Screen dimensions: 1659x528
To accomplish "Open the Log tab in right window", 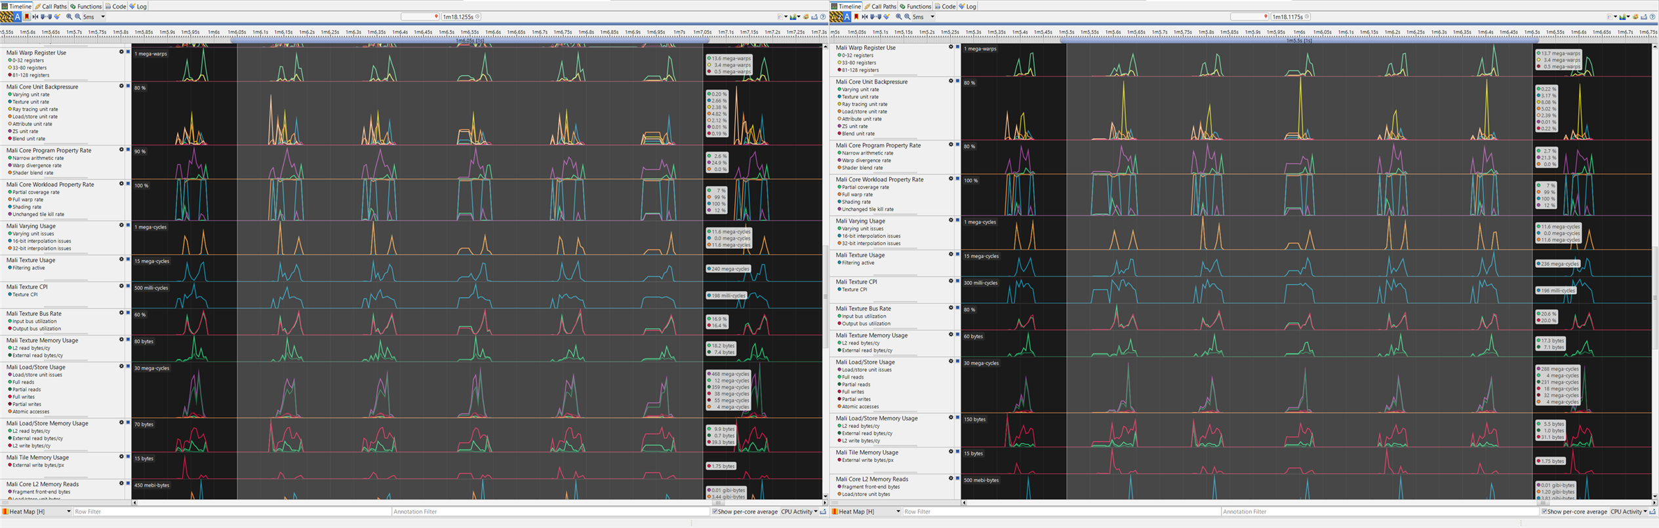I will (967, 6).
